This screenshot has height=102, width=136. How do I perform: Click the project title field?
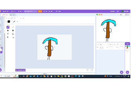point(31,11)
